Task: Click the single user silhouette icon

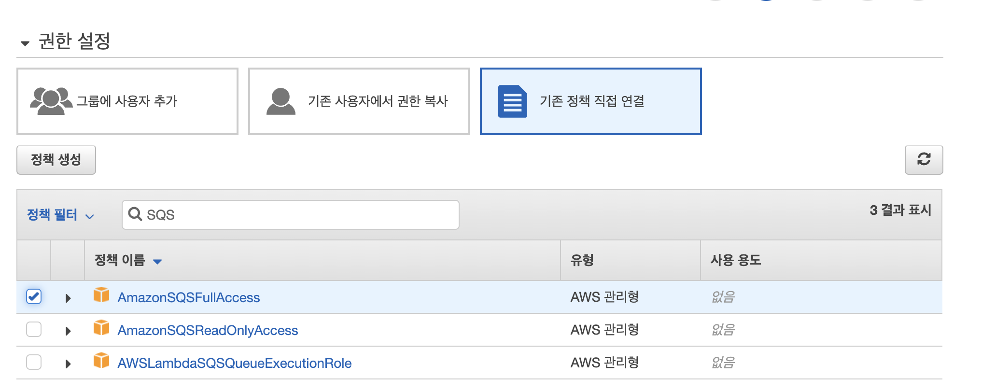Action: pos(281,101)
